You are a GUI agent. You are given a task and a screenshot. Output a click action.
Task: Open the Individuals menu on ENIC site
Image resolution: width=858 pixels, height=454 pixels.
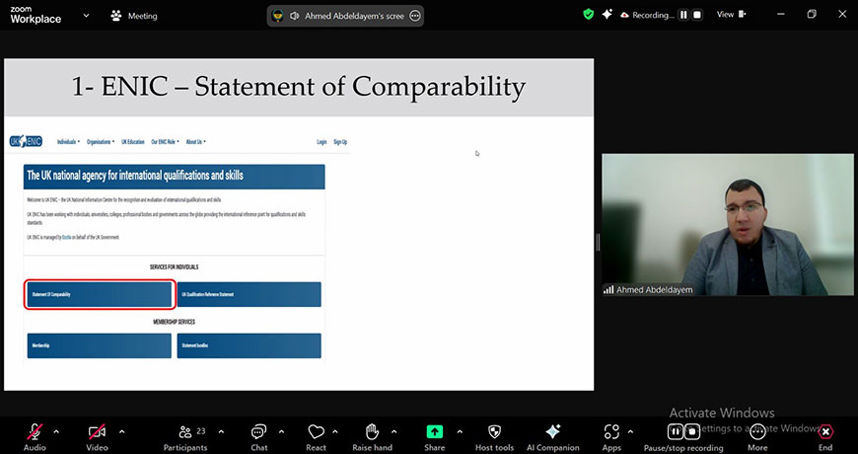pos(68,142)
